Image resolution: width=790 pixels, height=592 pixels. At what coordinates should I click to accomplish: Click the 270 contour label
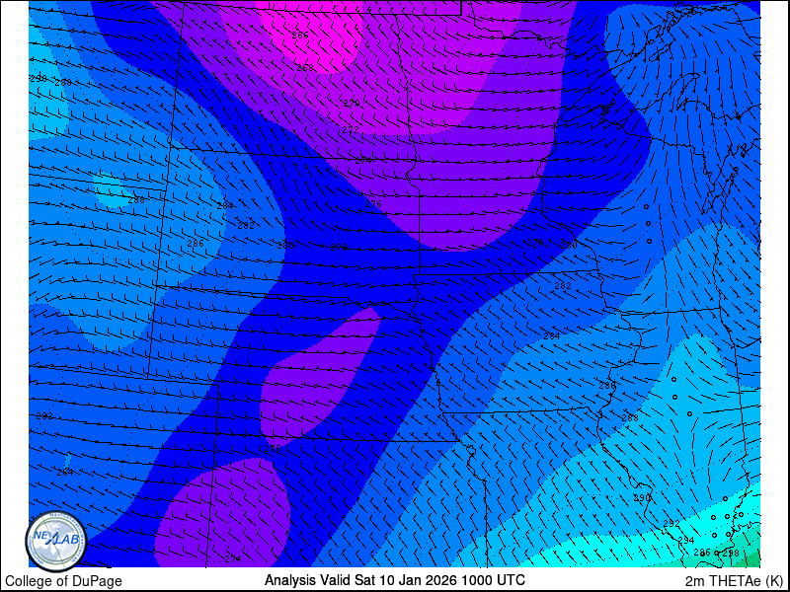point(352,104)
